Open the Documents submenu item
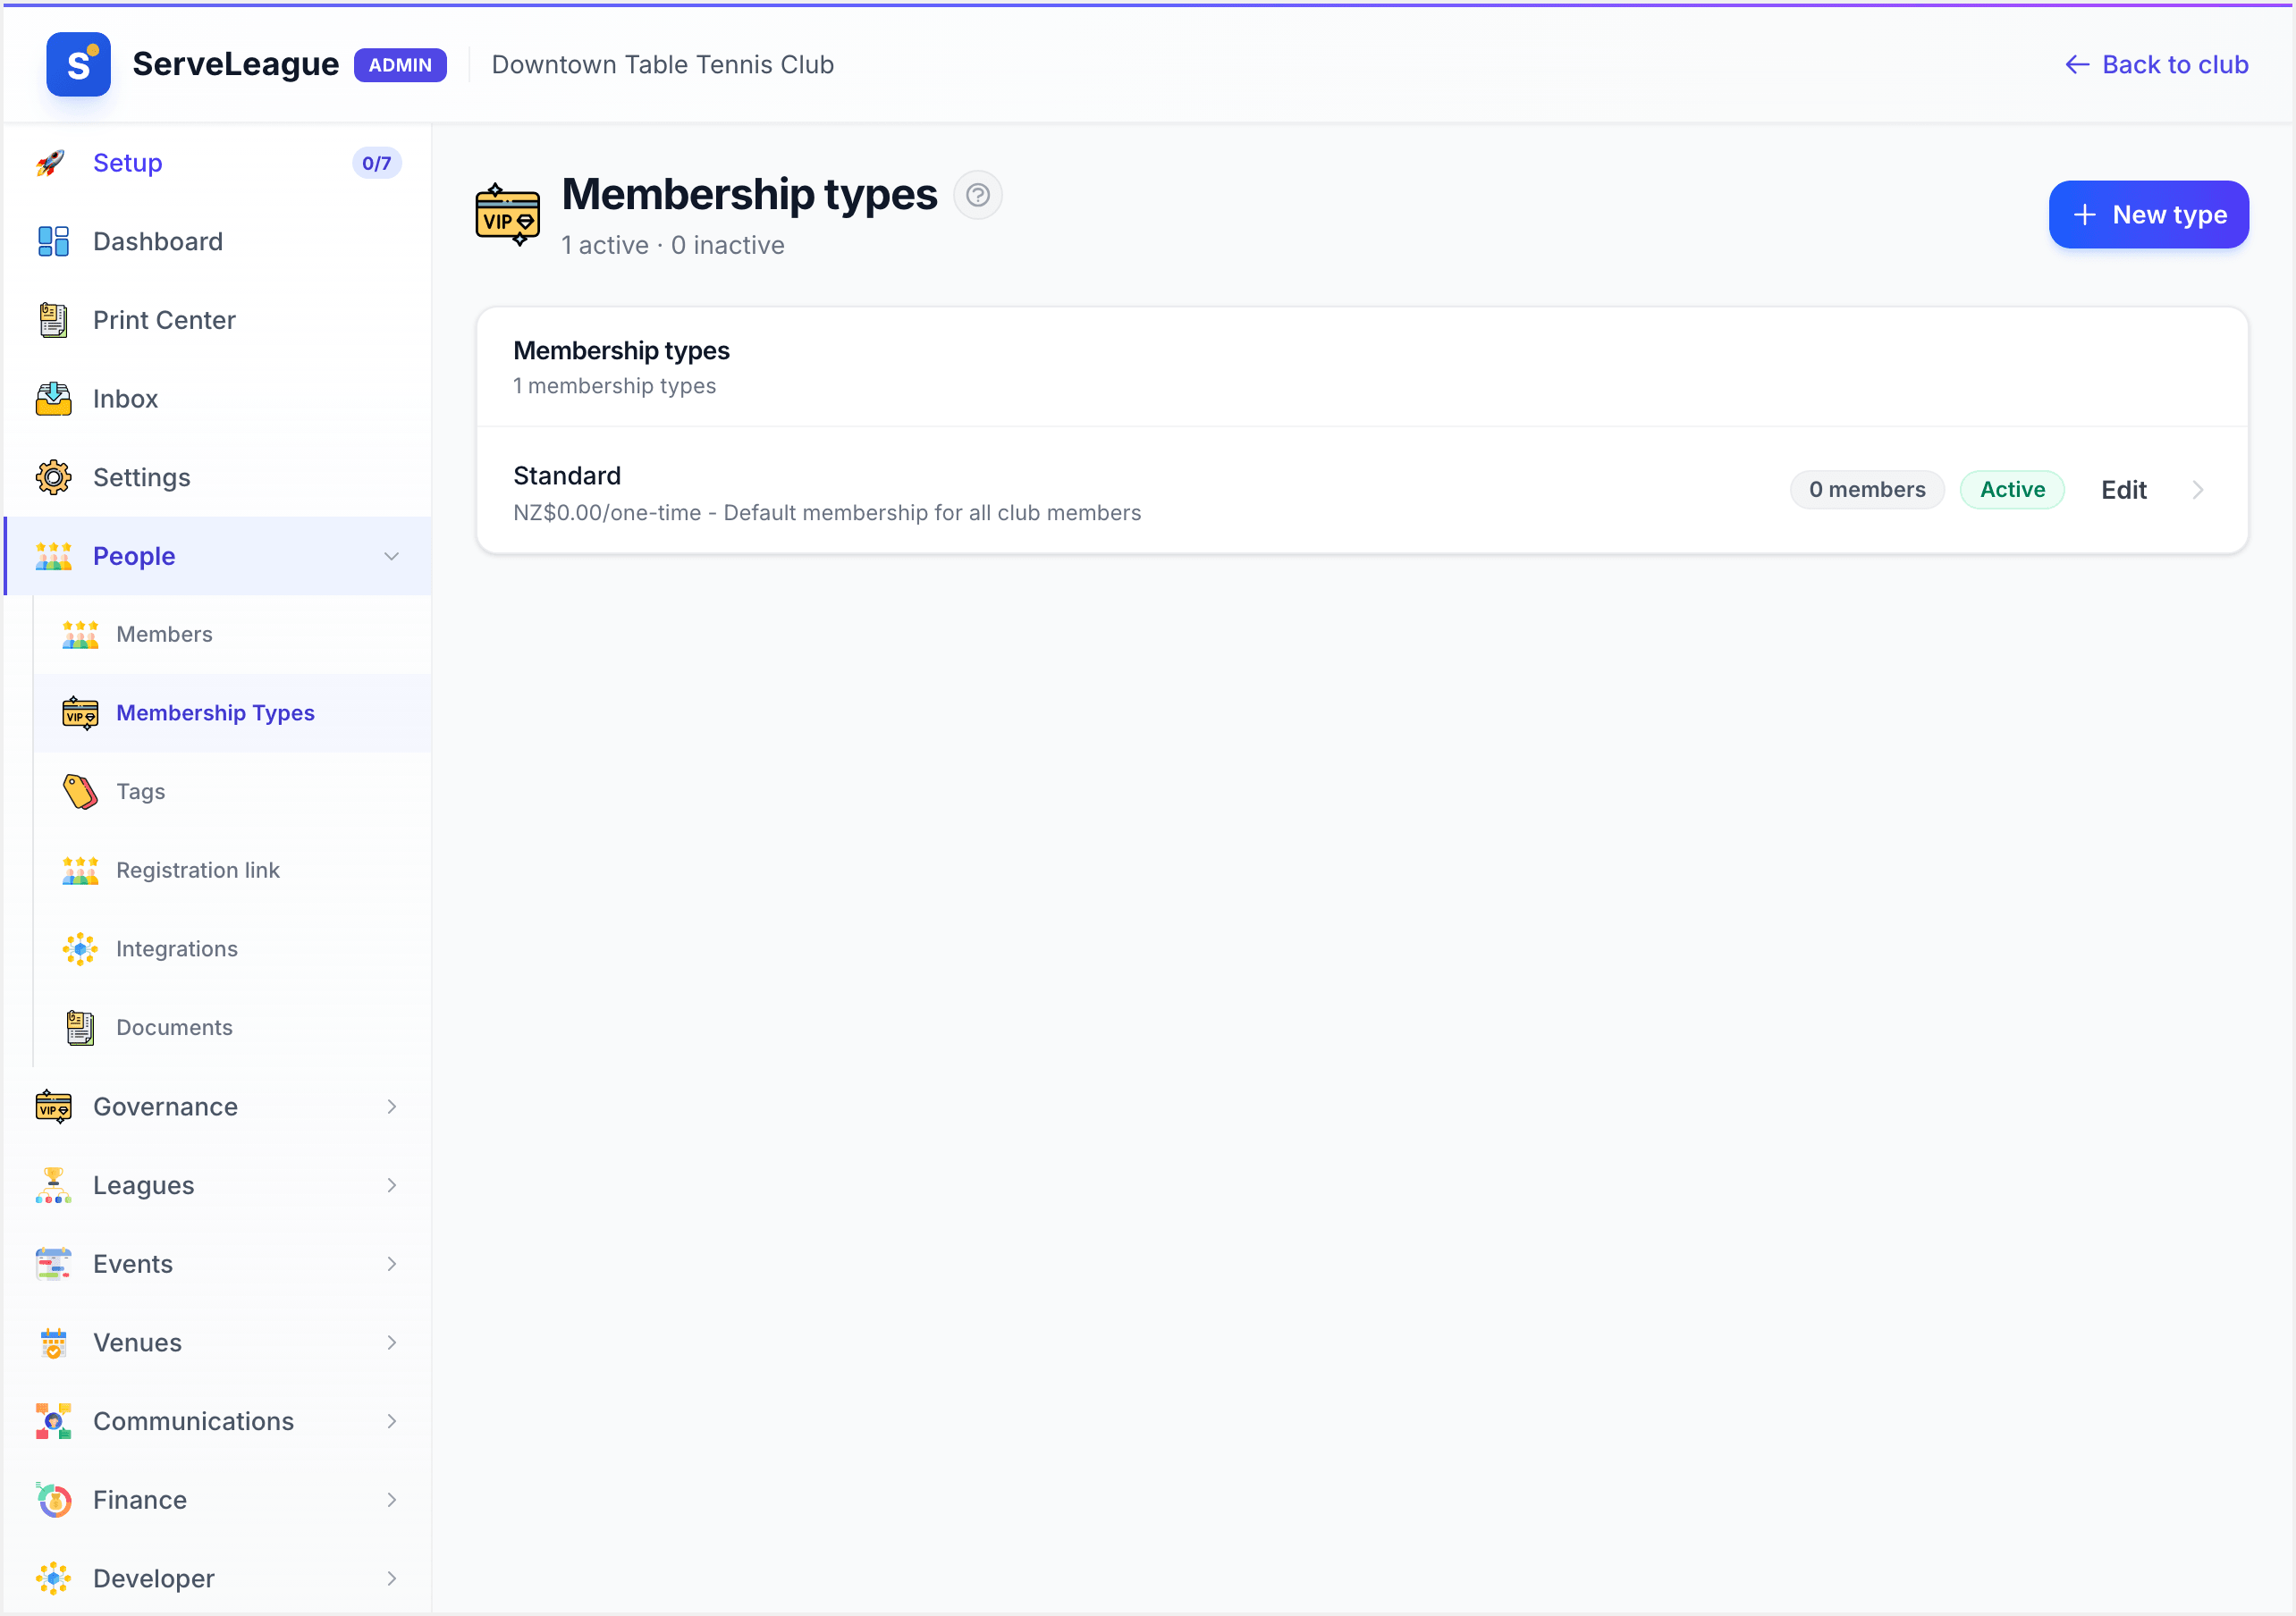The width and height of the screenshot is (2296, 1616). [232, 1027]
